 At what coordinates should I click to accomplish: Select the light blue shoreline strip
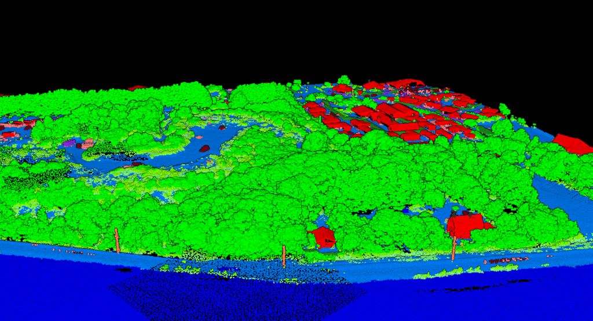pos(58,248)
